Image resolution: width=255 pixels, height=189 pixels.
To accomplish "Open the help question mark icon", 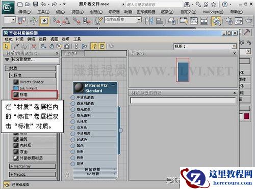I will click(225, 4).
